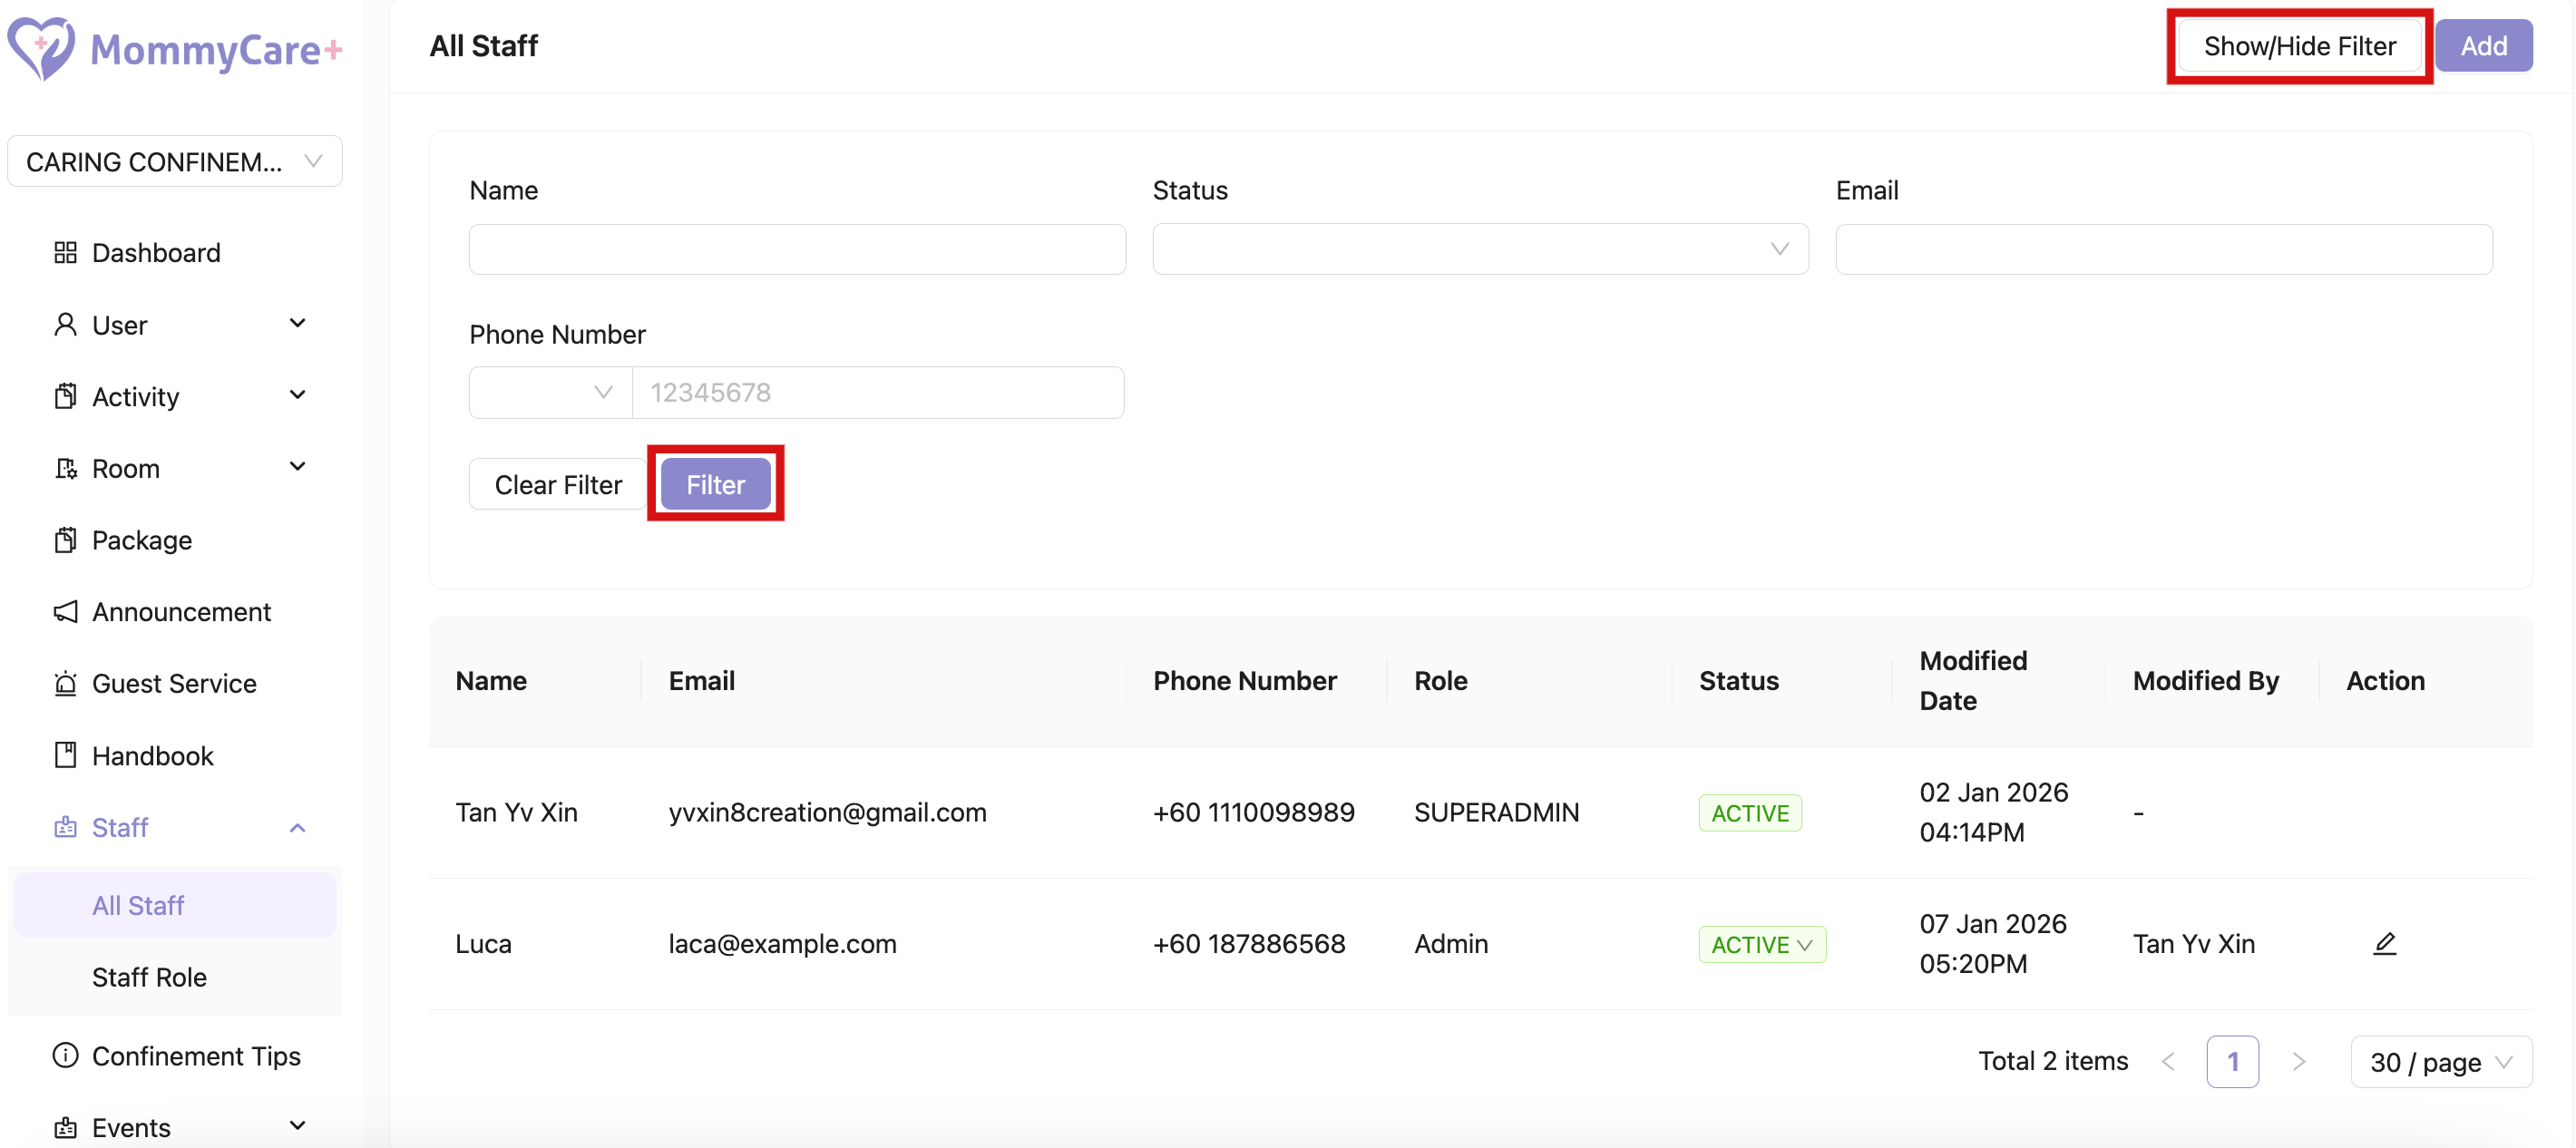The height and width of the screenshot is (1148, 2576).
Task: Click the Handbook book icon
Action: pos(65,756)
